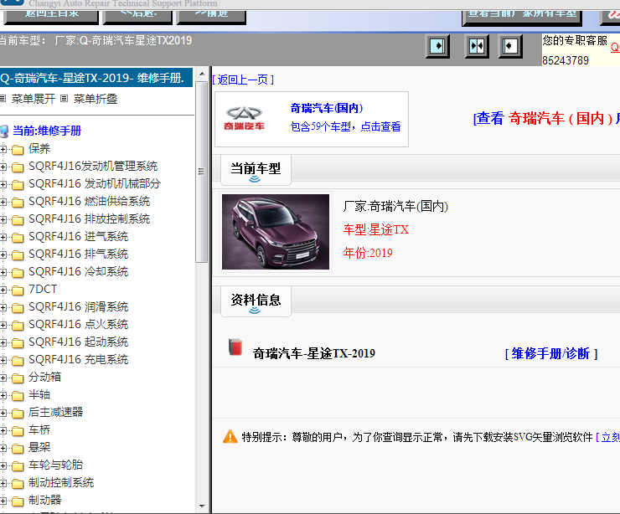Viewport: 620px width, 514px height.
Task: Click the collapse-left panel arrow icon
Action: click(x=510, y=46)
